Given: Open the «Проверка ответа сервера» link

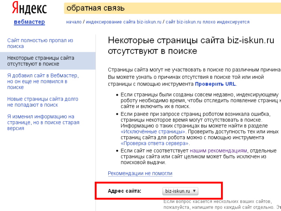Looking at the screenshot, I should point(155,143).
